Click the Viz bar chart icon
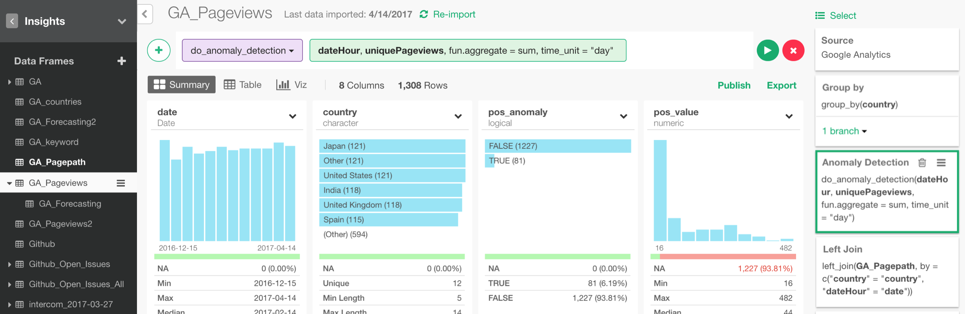965x314 pixels. coord(283,85)
